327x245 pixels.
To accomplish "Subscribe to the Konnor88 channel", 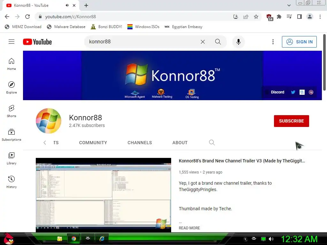I will (291, 121).
